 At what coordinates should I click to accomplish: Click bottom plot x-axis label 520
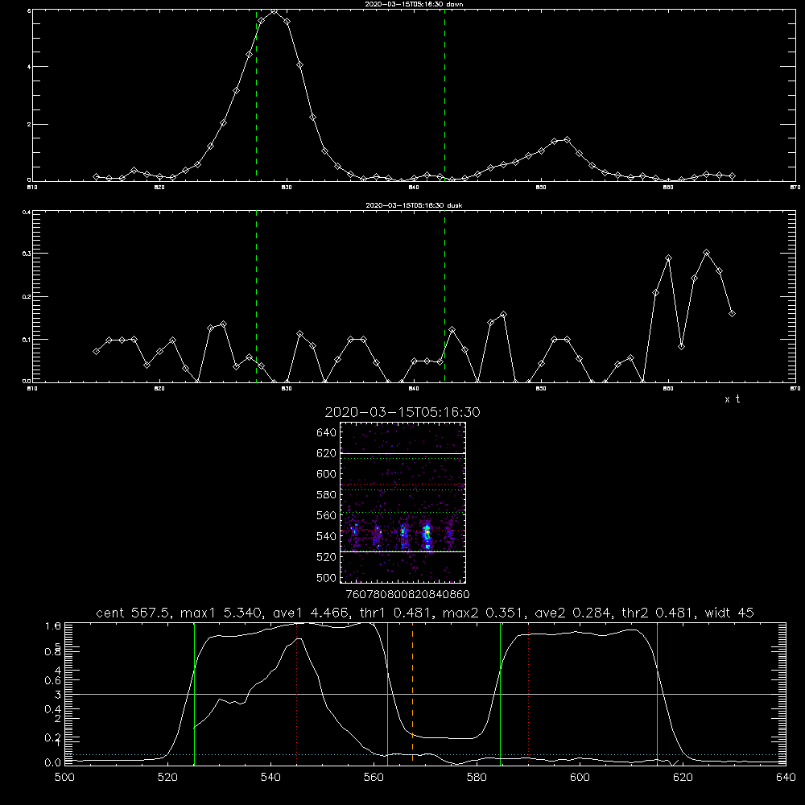click(167, 778)
